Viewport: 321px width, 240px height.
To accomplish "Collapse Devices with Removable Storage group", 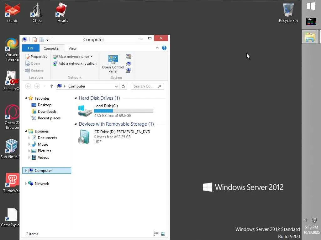I will pos(76,124).
